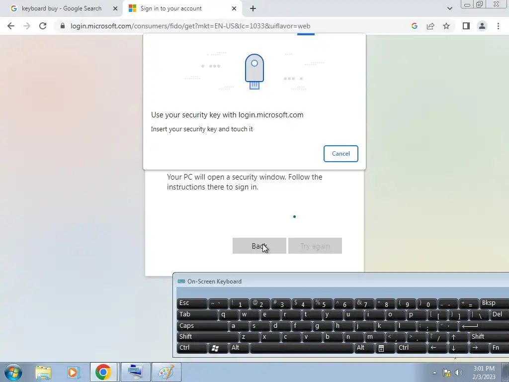Open Paint from the taskbar
509x382 pixels.
pos(166,372)
